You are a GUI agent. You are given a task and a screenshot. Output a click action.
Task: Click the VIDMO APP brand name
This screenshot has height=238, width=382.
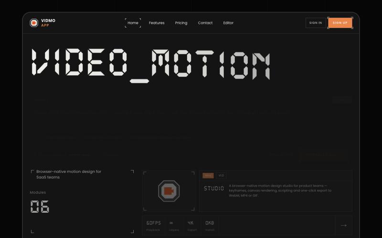[48, 23]
